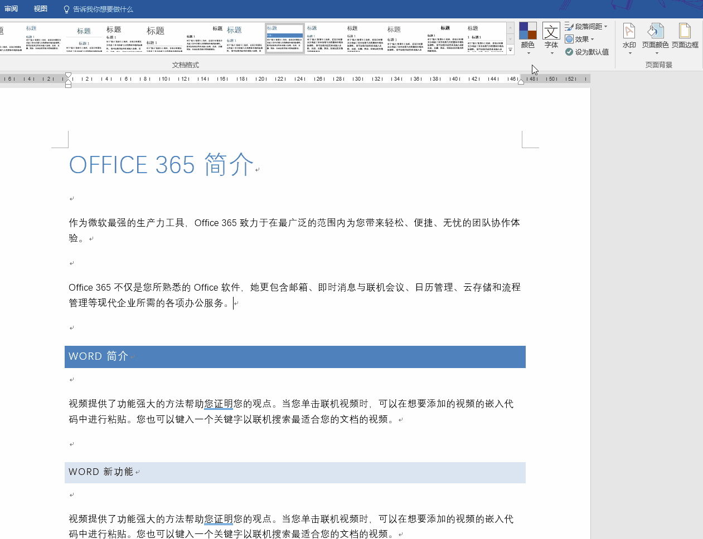The image size is (703, 539).
Task: Click the left indent box on the ruler
Action: tap(69, 85)
